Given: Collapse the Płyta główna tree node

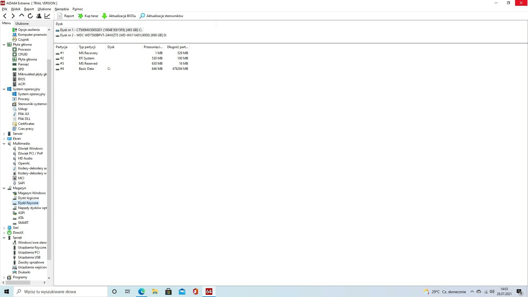Looking at the screenshot, I should tap(4, 45).
